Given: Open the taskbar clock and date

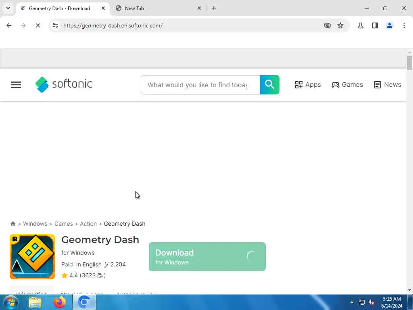Looking at the screenshot, I should point(392,302).
